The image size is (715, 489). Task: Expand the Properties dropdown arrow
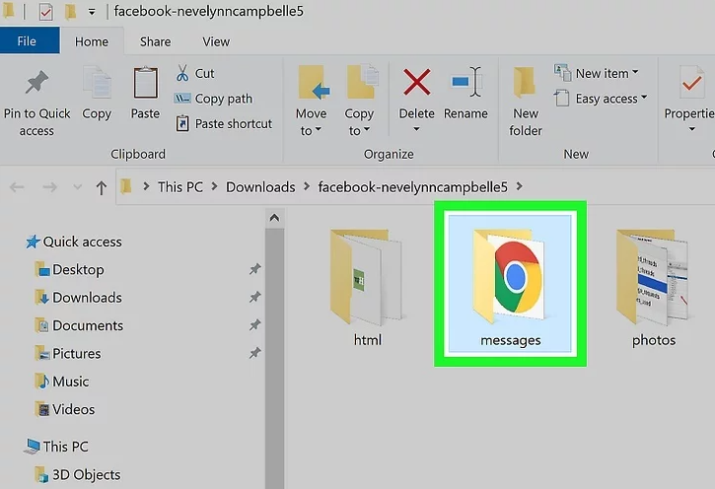point(691,129)
